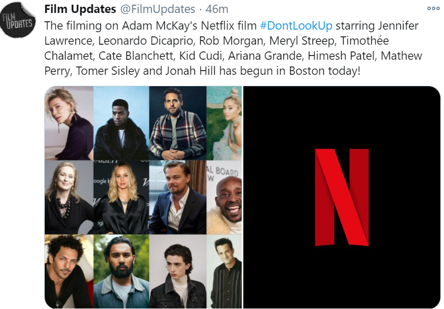Open photo of woman wearing beaded necklace
444x309 pixels.
69,197
